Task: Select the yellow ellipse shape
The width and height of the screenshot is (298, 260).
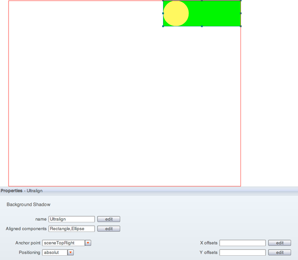Action: pos(176,14)
